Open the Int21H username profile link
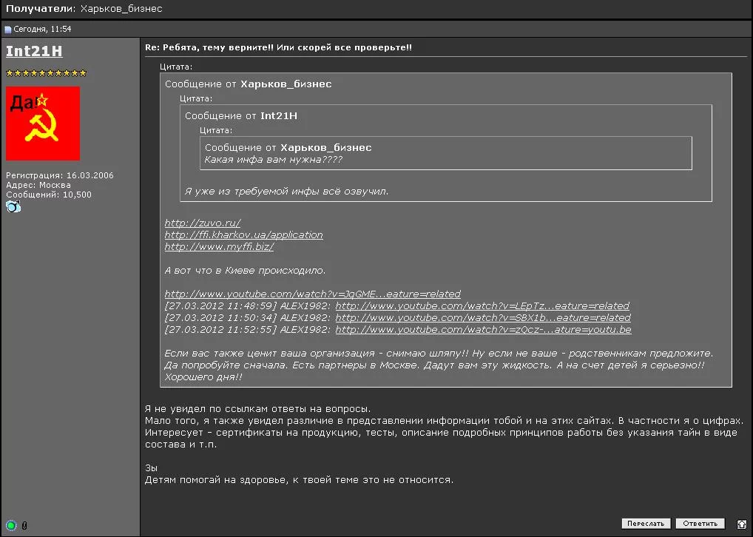This screenshot has width=753, height=537. 34,51
